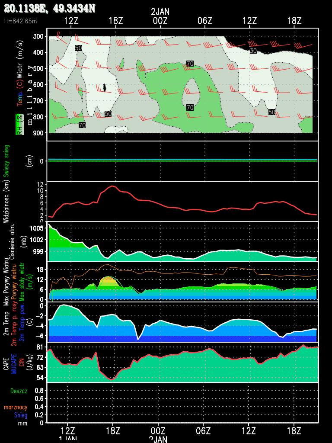This screenshot has height=443, width=332.
Task: Click the orange marznacy legend label
Action: (x=16, y=407)
